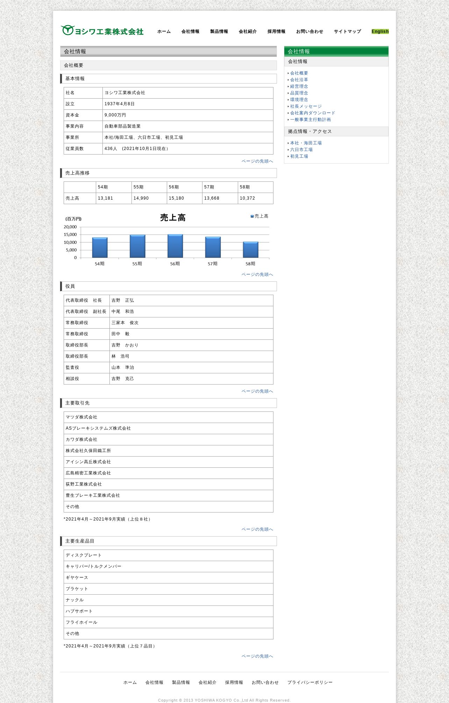Open the 会社案内ダウンロード sidebar link

(313, 113)
